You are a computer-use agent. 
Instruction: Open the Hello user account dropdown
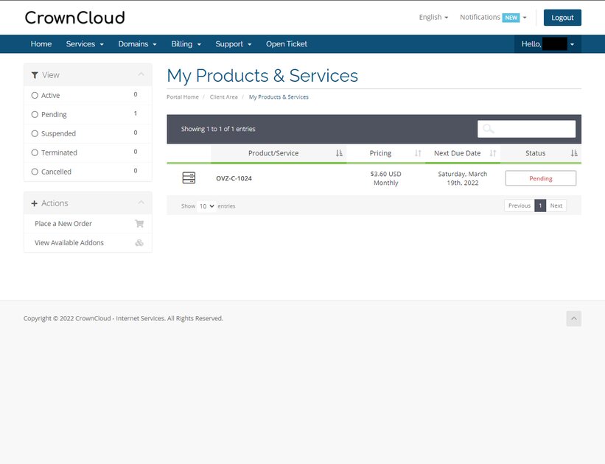coord(548,44)
